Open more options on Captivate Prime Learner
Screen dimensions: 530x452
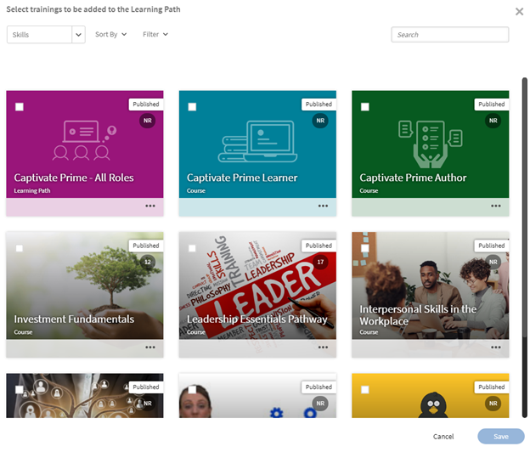click(323, 206)
